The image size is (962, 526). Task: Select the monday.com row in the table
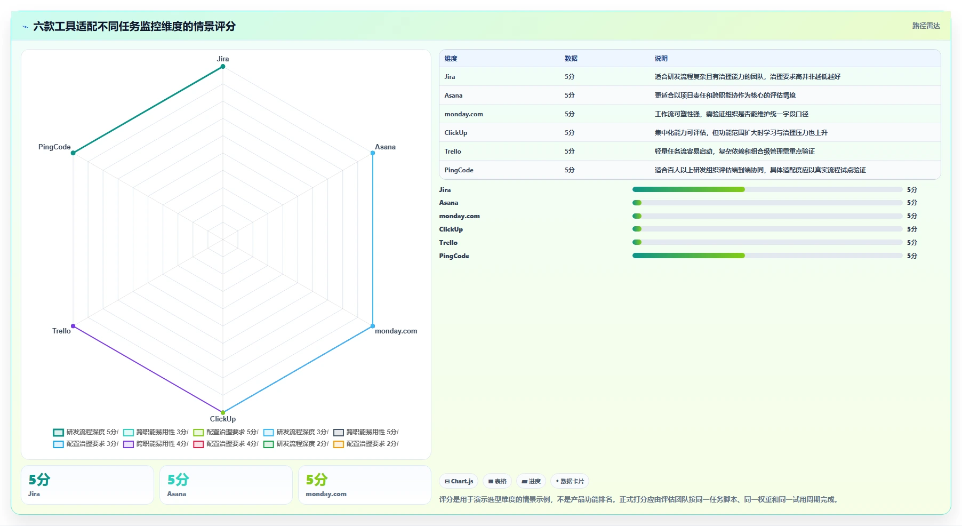pos(690,114)
